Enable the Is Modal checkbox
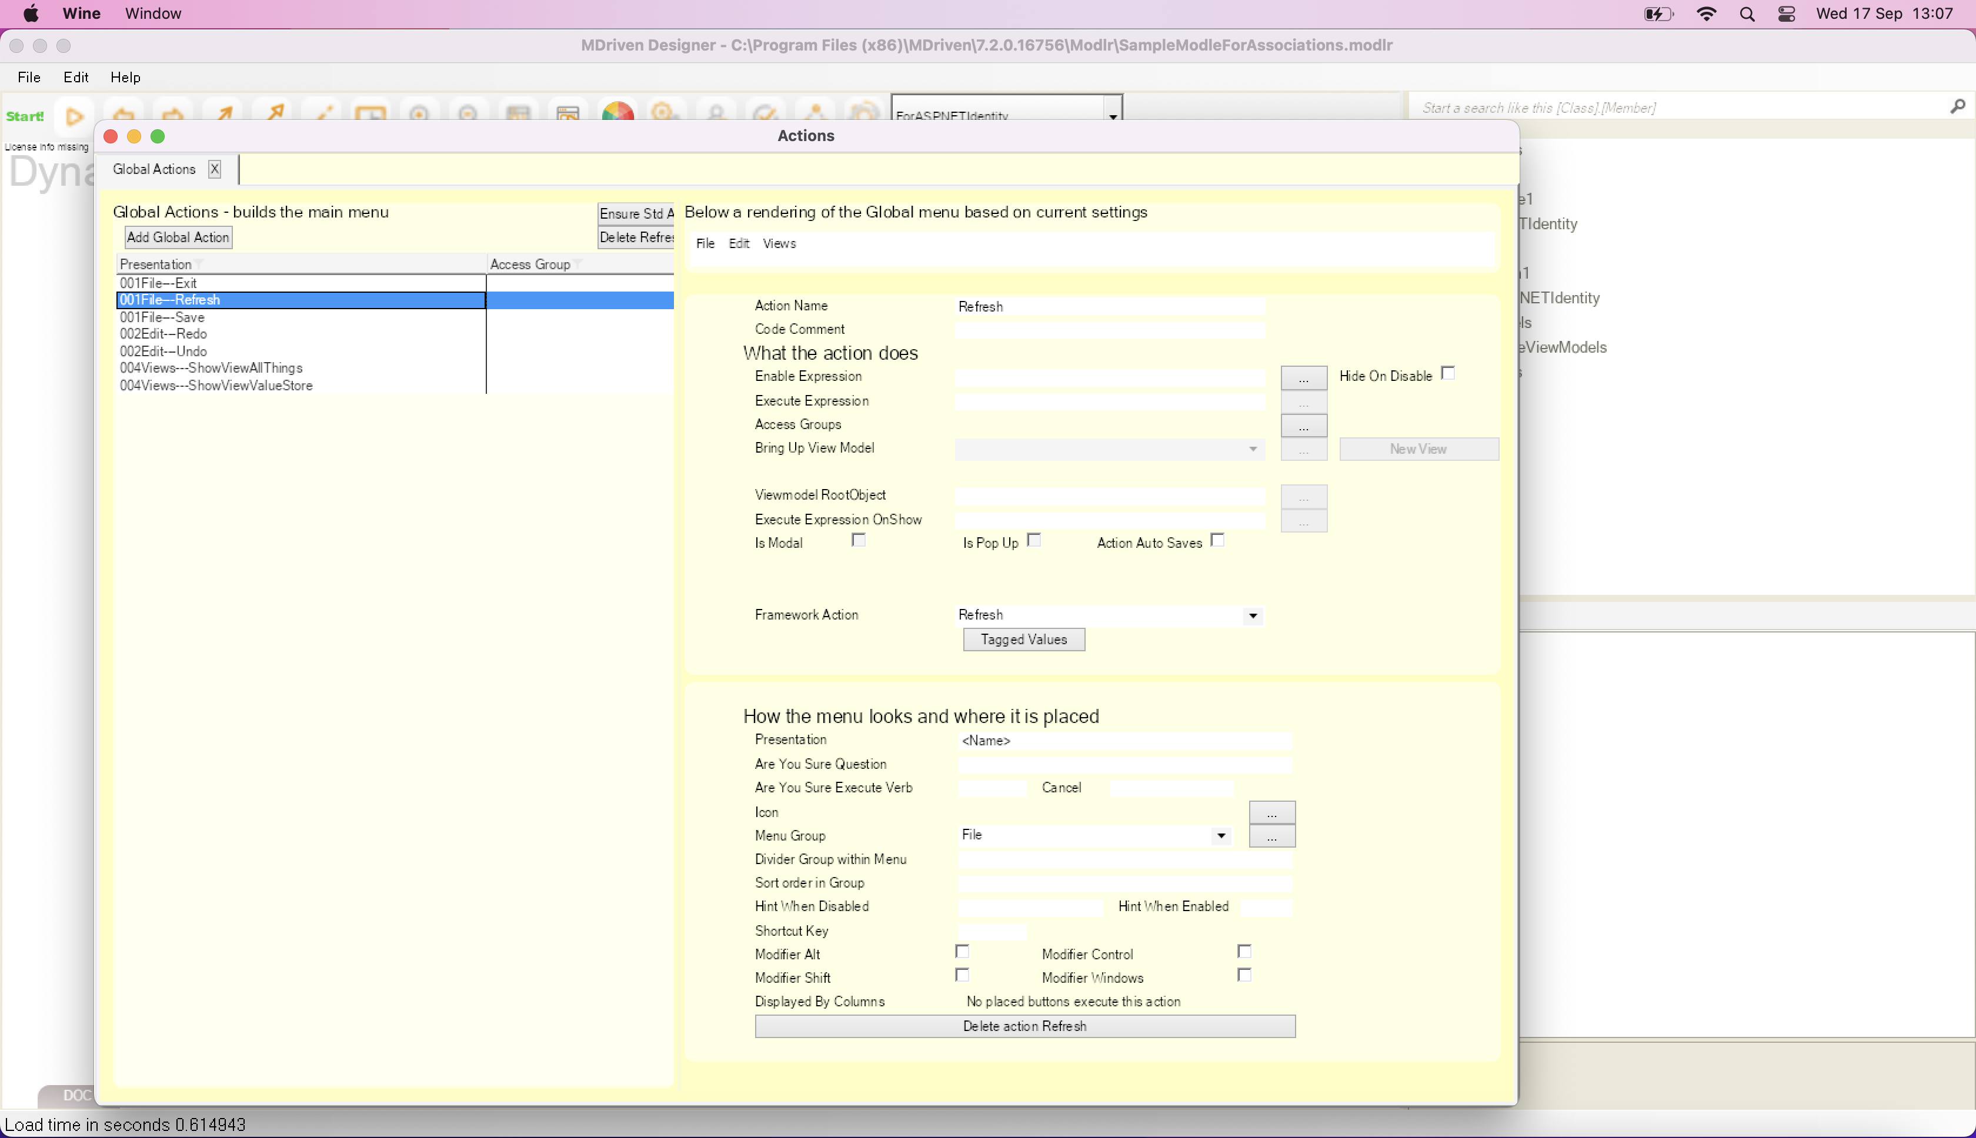The height and width of the screenshot is (1138, 1976). tap(858, 540)
